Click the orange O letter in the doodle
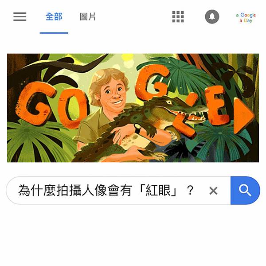The width and height of the screenshot is (266, 266). tap(73, 109)
